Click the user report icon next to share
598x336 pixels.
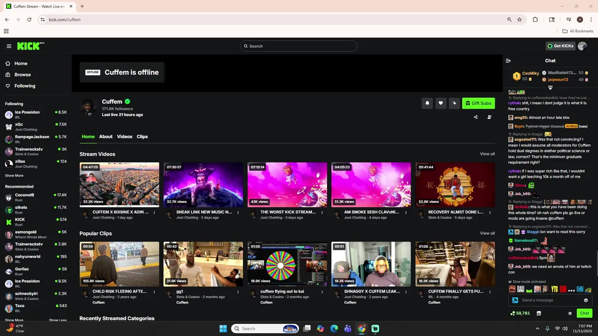pos(489,117)
